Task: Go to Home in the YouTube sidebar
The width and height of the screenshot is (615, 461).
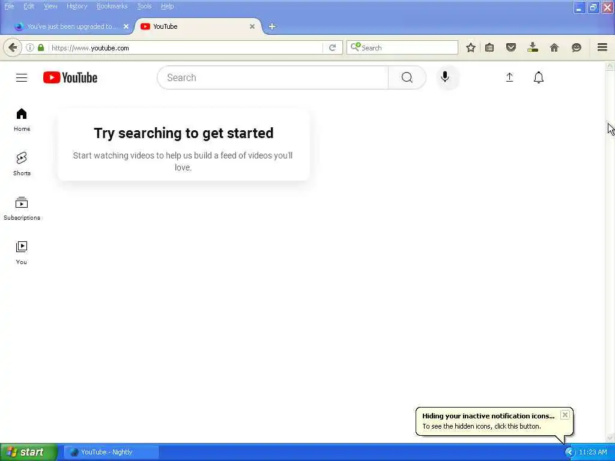Action: [22, 119]
